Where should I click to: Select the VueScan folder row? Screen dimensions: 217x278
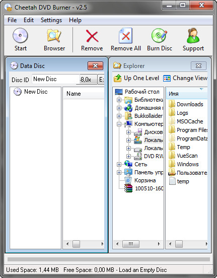point(183,156)
